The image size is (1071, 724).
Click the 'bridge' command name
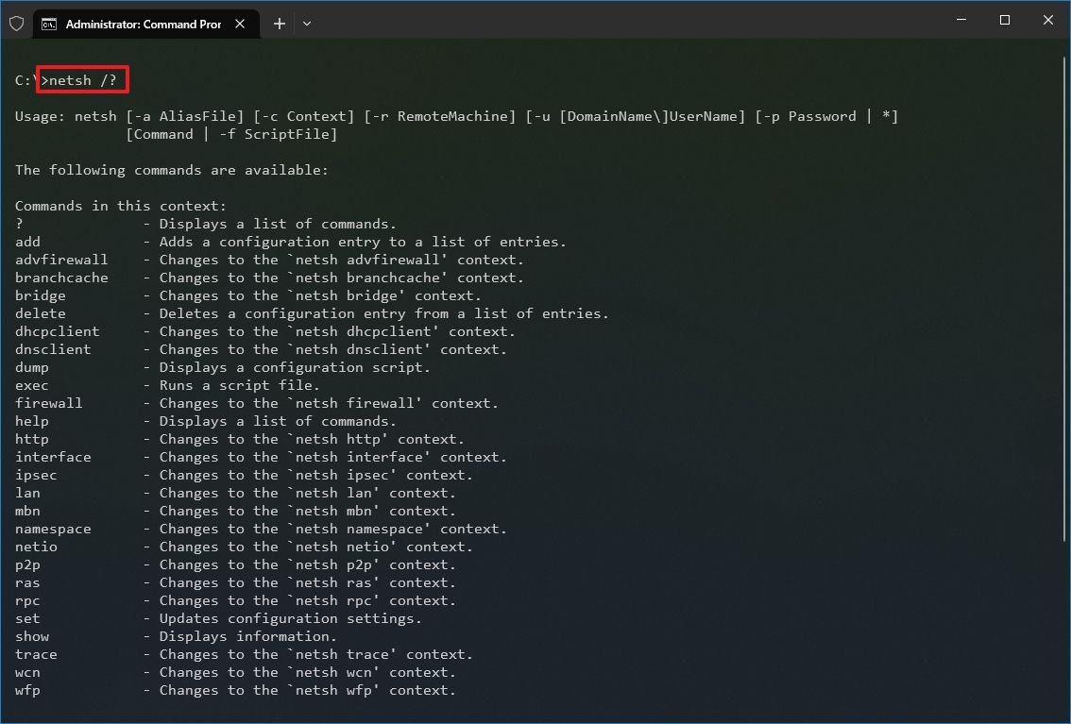41,295
